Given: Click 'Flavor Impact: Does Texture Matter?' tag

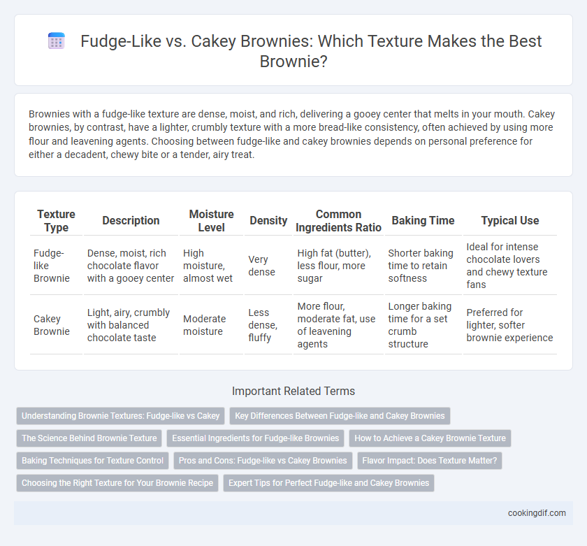Looking at the screenshot, I should coord(429,461).
